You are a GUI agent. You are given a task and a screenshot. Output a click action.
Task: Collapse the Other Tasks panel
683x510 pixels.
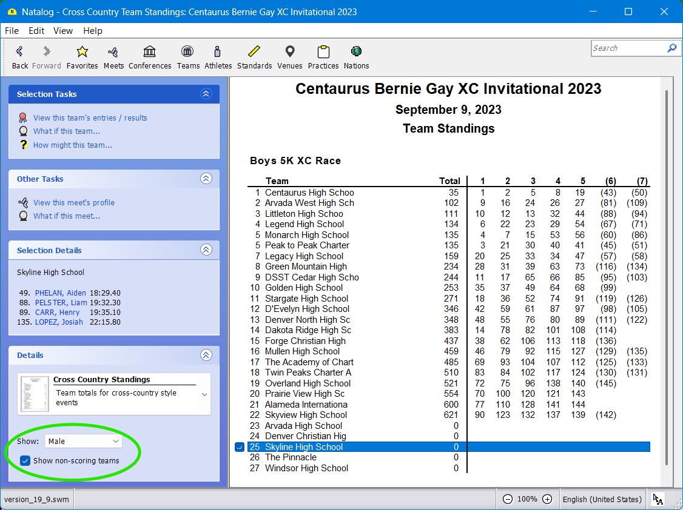pos(206,179)
